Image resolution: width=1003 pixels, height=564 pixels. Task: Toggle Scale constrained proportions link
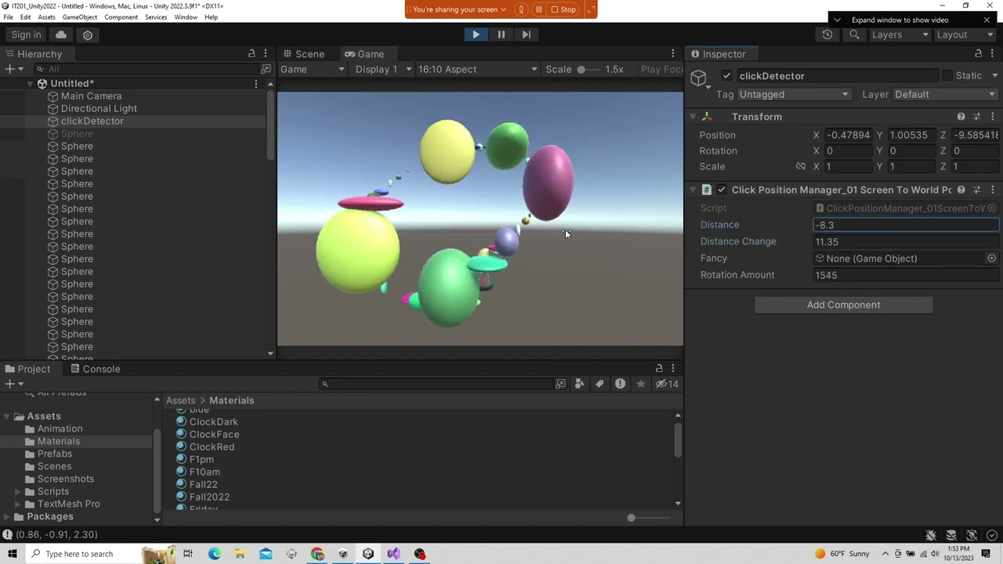(x=800, y=166)
